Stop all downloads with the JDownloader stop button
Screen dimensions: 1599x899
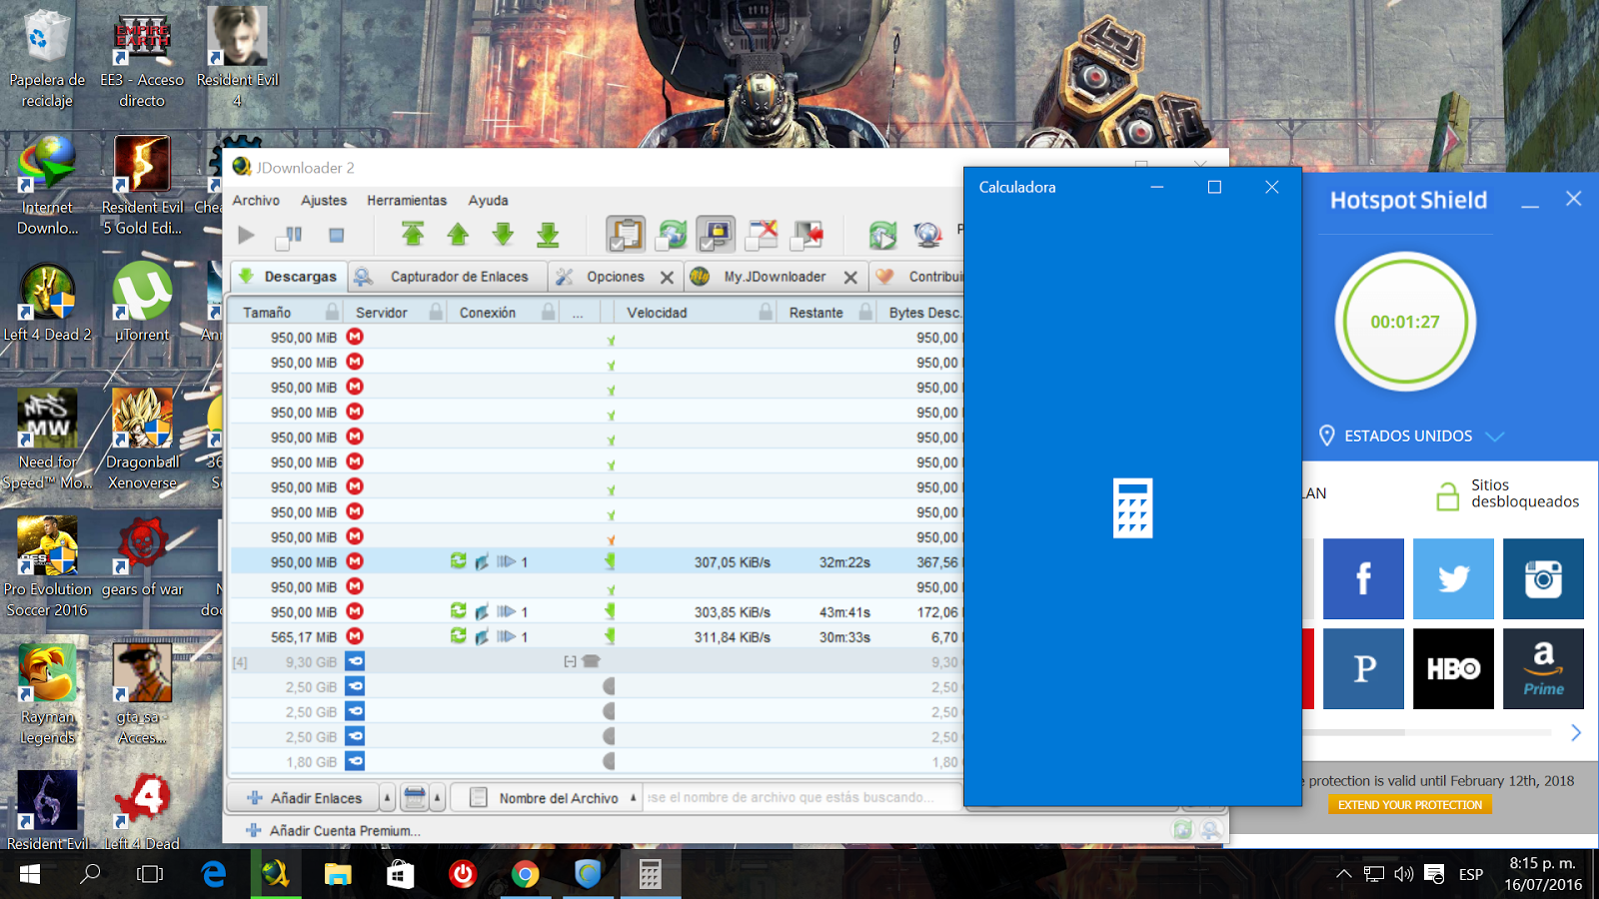click(337, 236)
